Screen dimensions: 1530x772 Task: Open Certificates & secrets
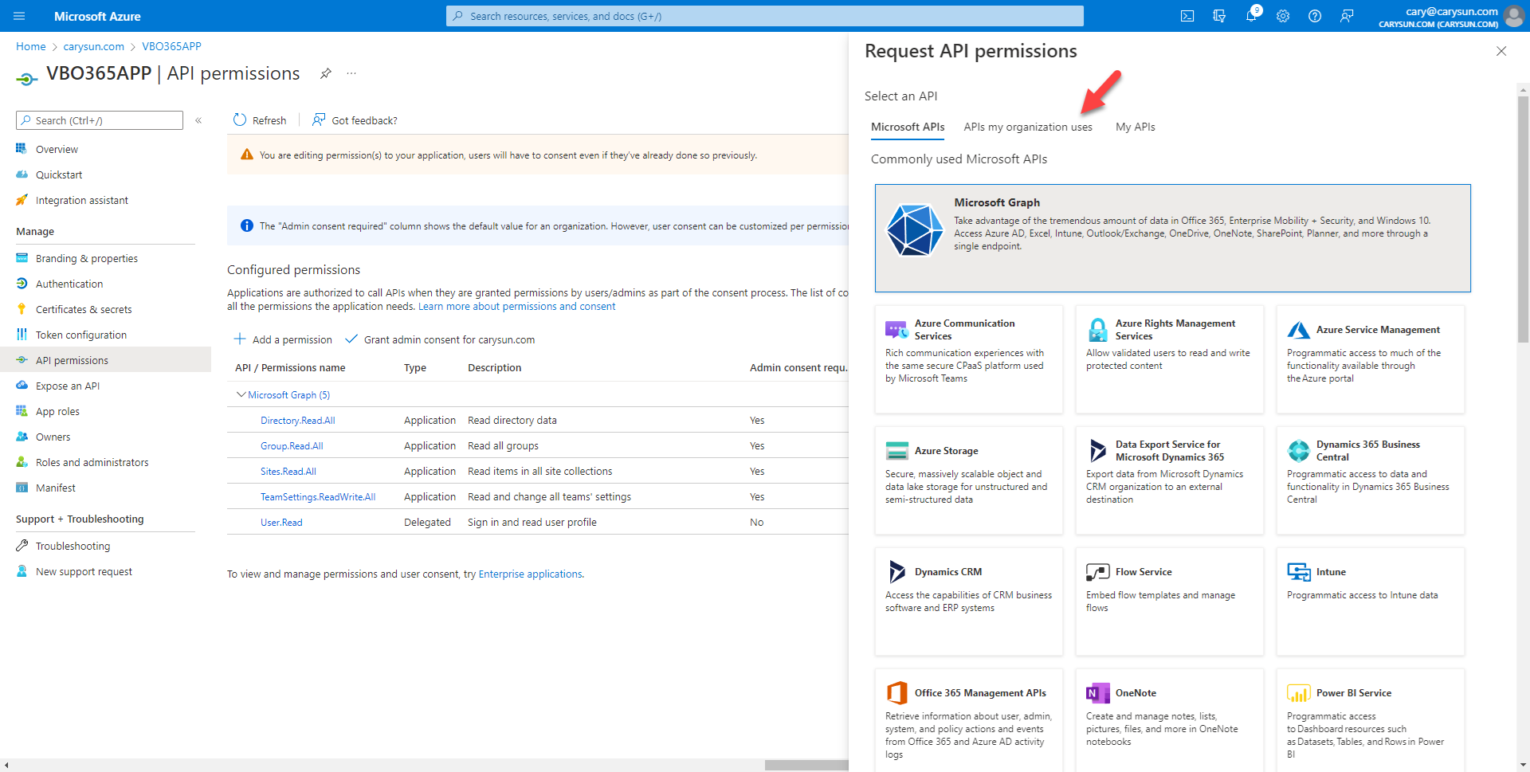pos(84,309)
